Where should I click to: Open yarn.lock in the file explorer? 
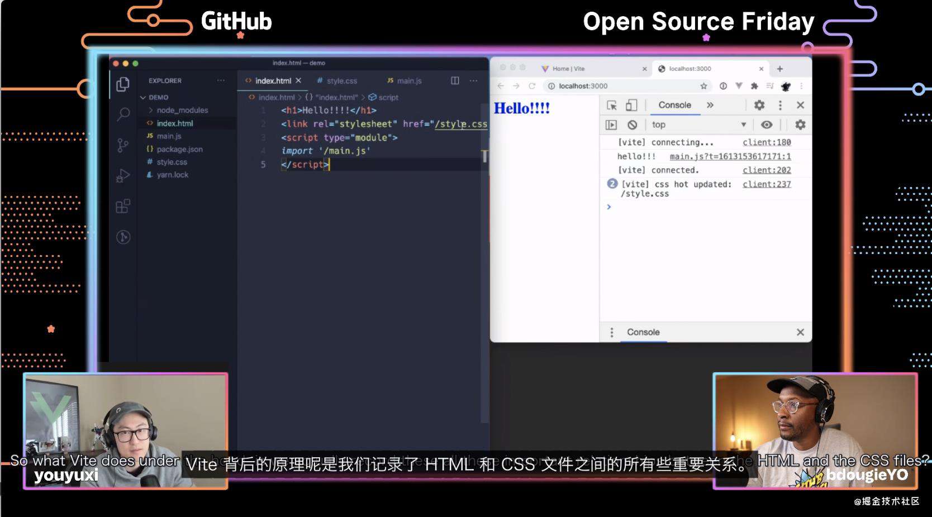pyautogui.click(x=173, y=175)
